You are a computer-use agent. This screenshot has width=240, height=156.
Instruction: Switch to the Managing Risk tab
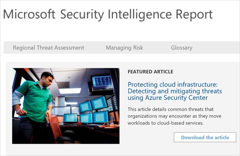(x=124, y=47)
